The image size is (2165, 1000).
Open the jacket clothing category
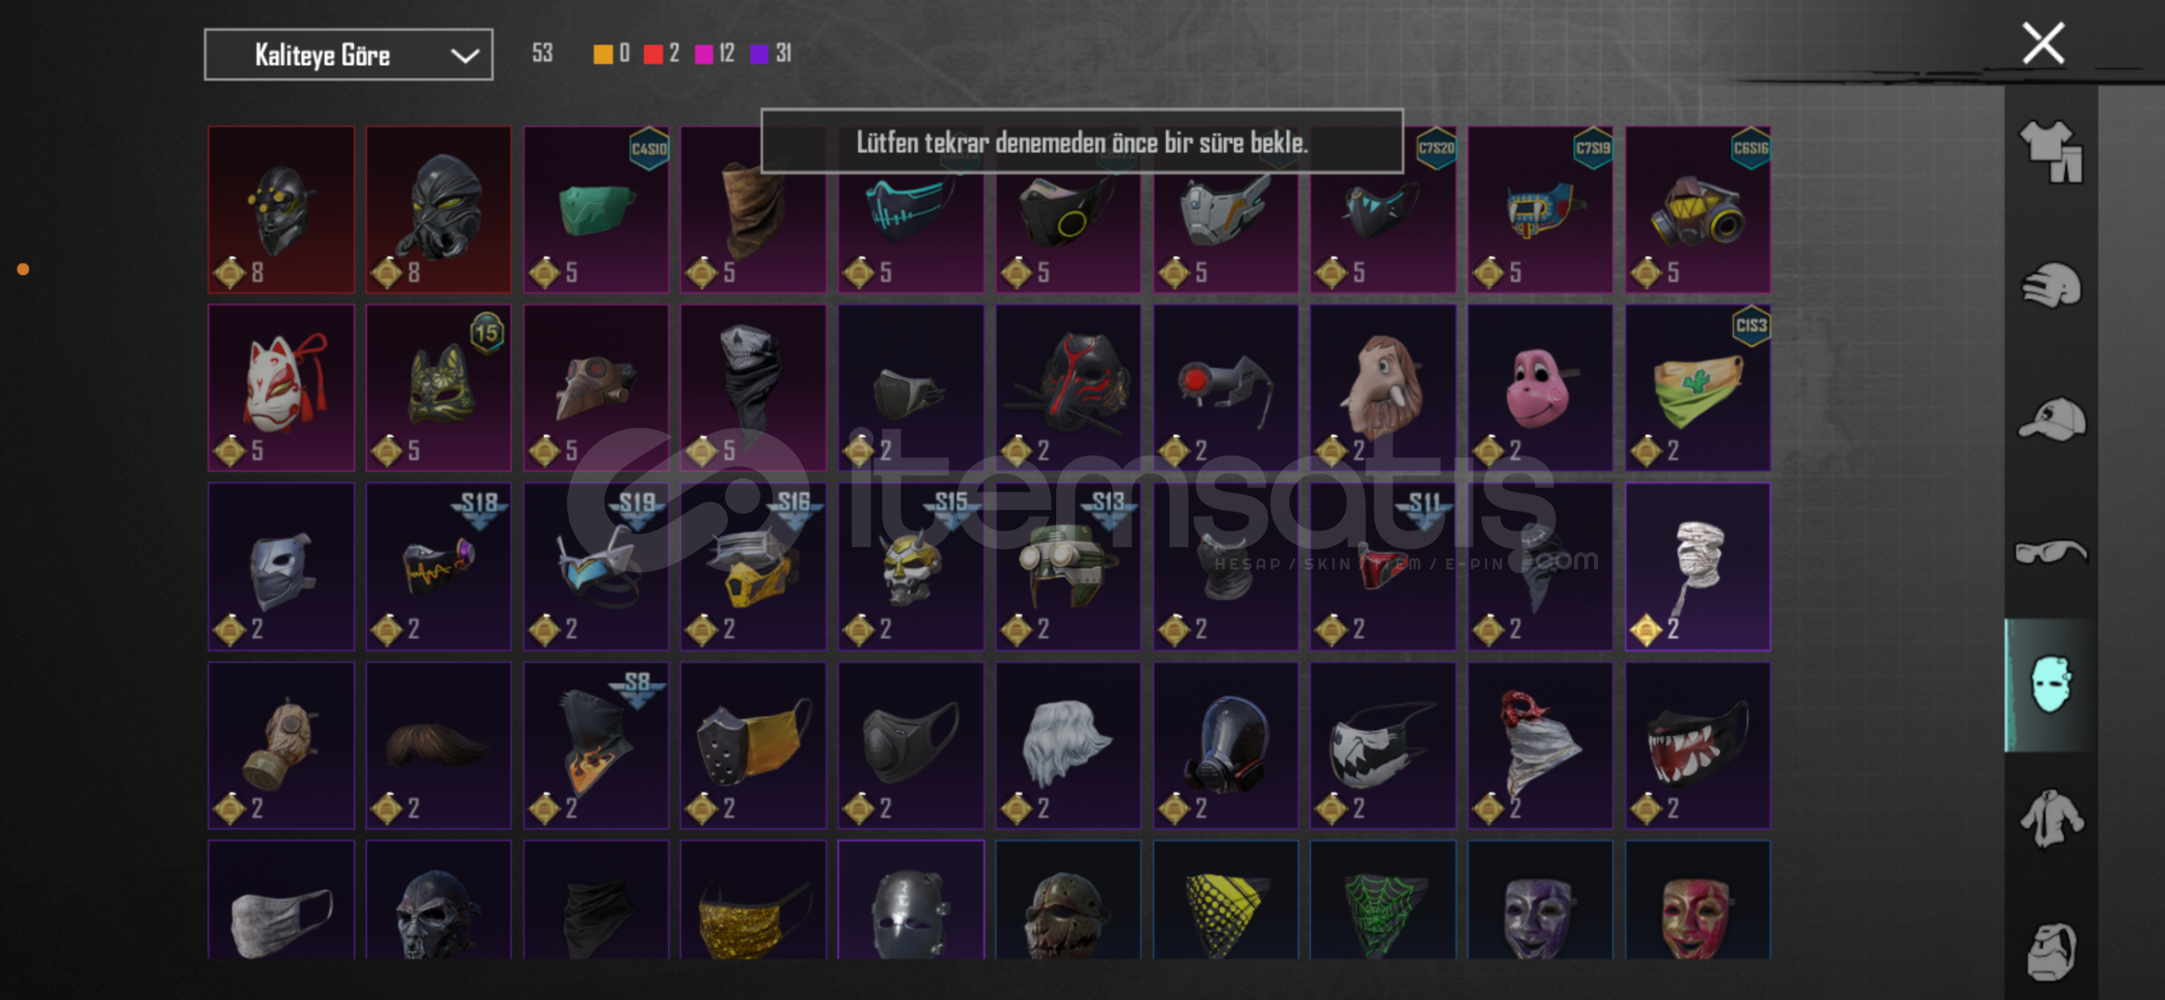pos(2051,819)
